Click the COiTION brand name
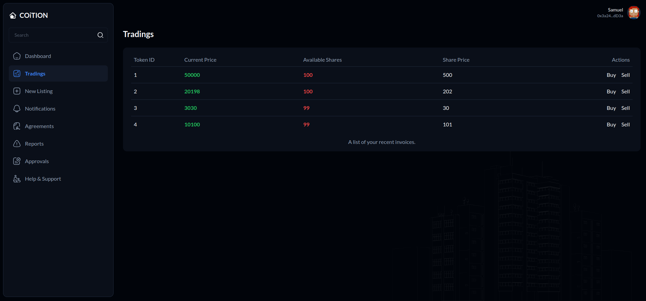 [34, 16]
